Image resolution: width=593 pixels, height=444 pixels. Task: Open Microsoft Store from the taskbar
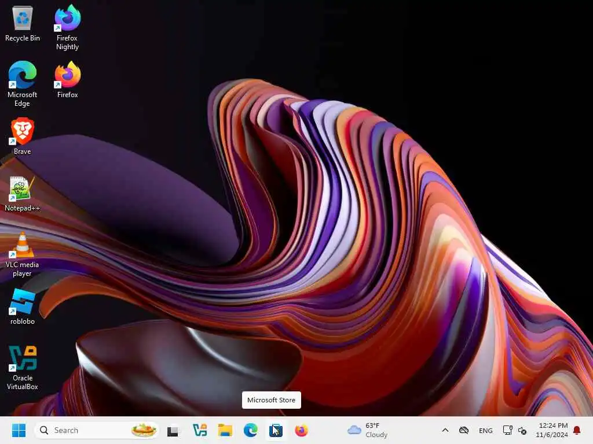pyautogui.click(x=276, y=430)
